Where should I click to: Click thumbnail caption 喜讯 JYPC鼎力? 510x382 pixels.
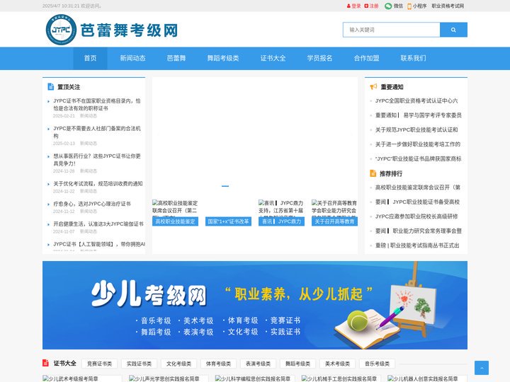(x=281, y=221)
